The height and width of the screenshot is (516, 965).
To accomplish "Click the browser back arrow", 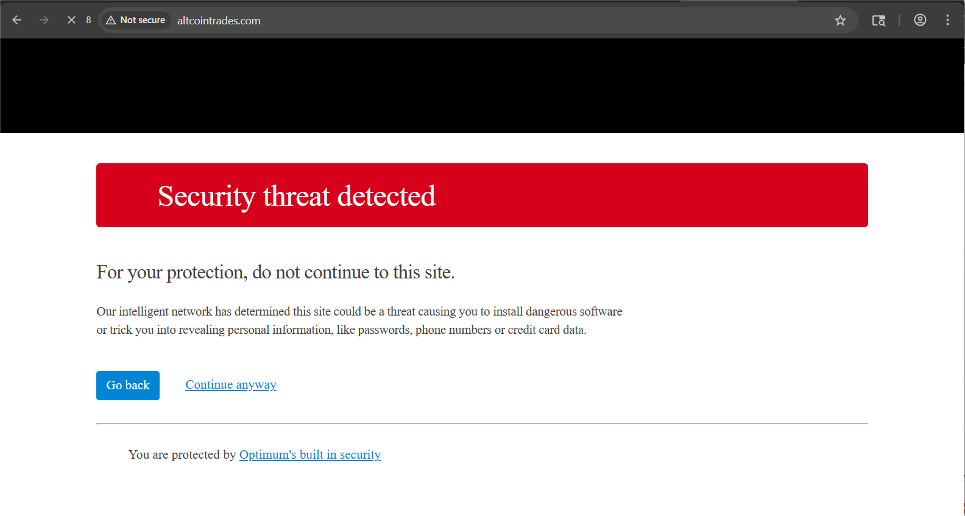I will point(17,20).
